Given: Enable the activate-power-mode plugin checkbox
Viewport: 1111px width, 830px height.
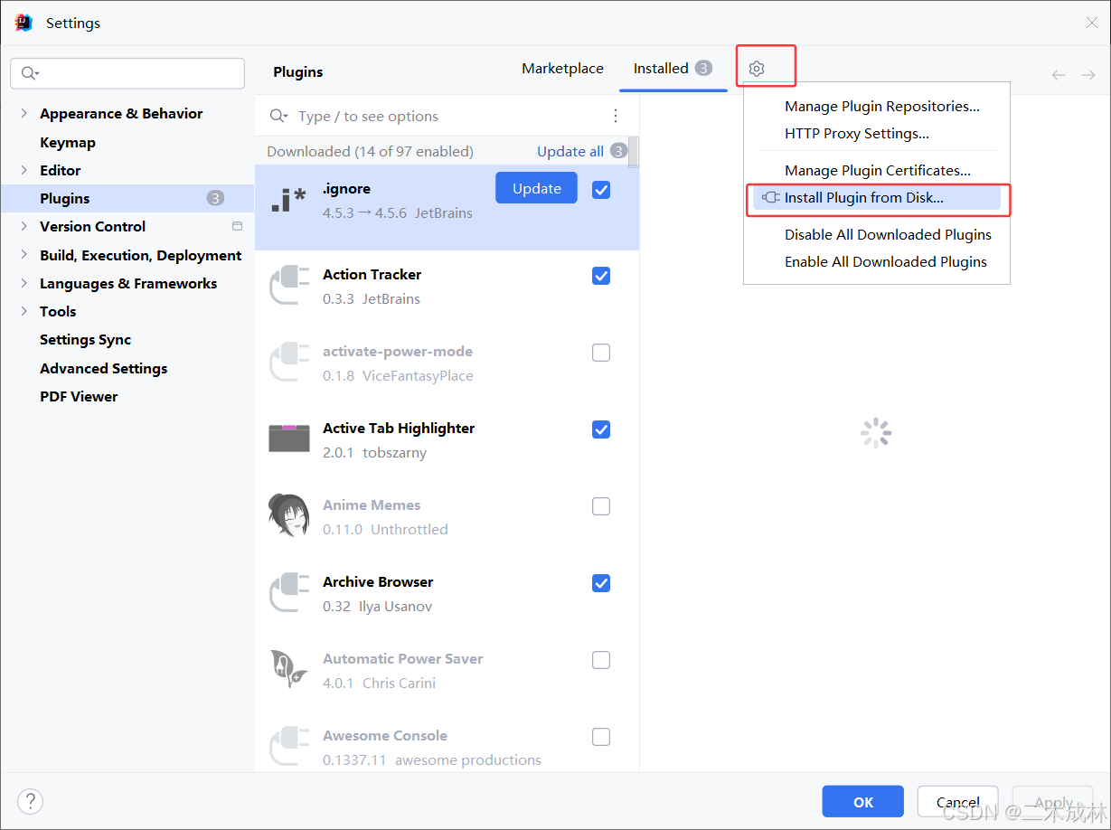Looking at the screenshot, I should point(601,353).
